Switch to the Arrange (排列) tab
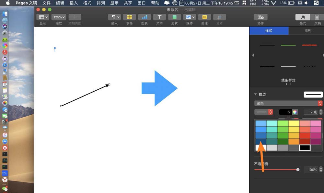The image size is (324, 193). [x=308, y=31]
